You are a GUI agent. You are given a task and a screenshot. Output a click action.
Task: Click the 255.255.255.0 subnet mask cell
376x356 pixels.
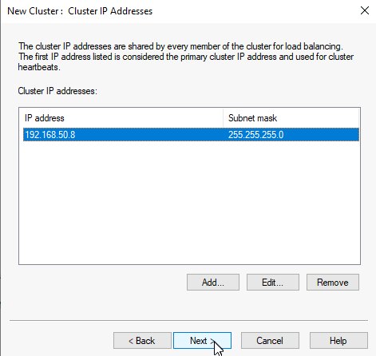[256, 135]
